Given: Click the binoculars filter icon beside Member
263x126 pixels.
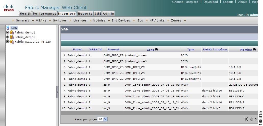Looking at the screenshot, I should (x=254, y=49).
